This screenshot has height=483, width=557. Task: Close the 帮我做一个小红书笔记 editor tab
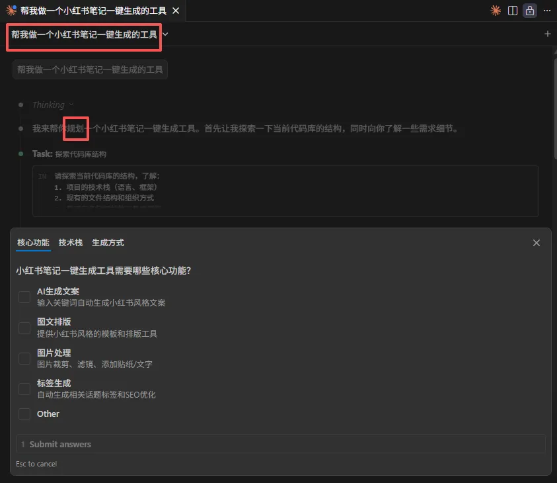[176, 11]
